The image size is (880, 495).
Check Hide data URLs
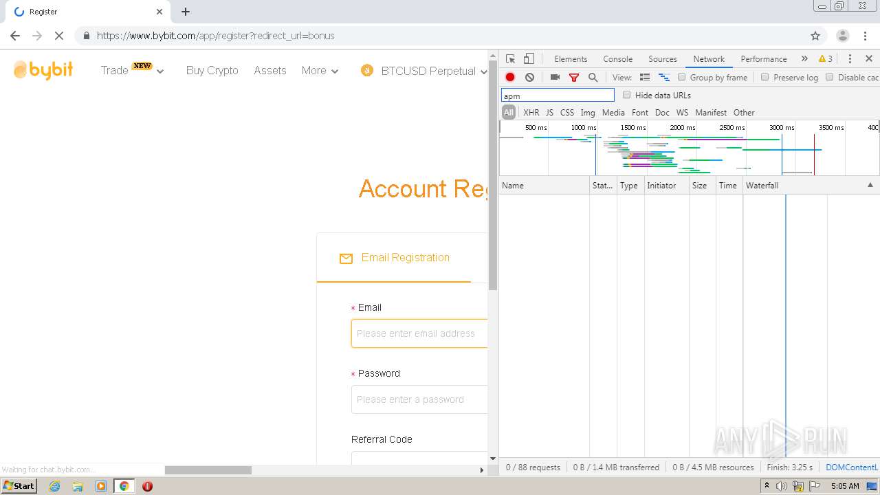click(x=626, y=95)
